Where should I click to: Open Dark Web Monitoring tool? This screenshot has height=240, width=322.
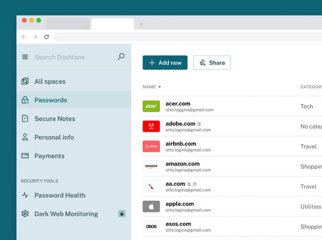(x=74, y=214)
